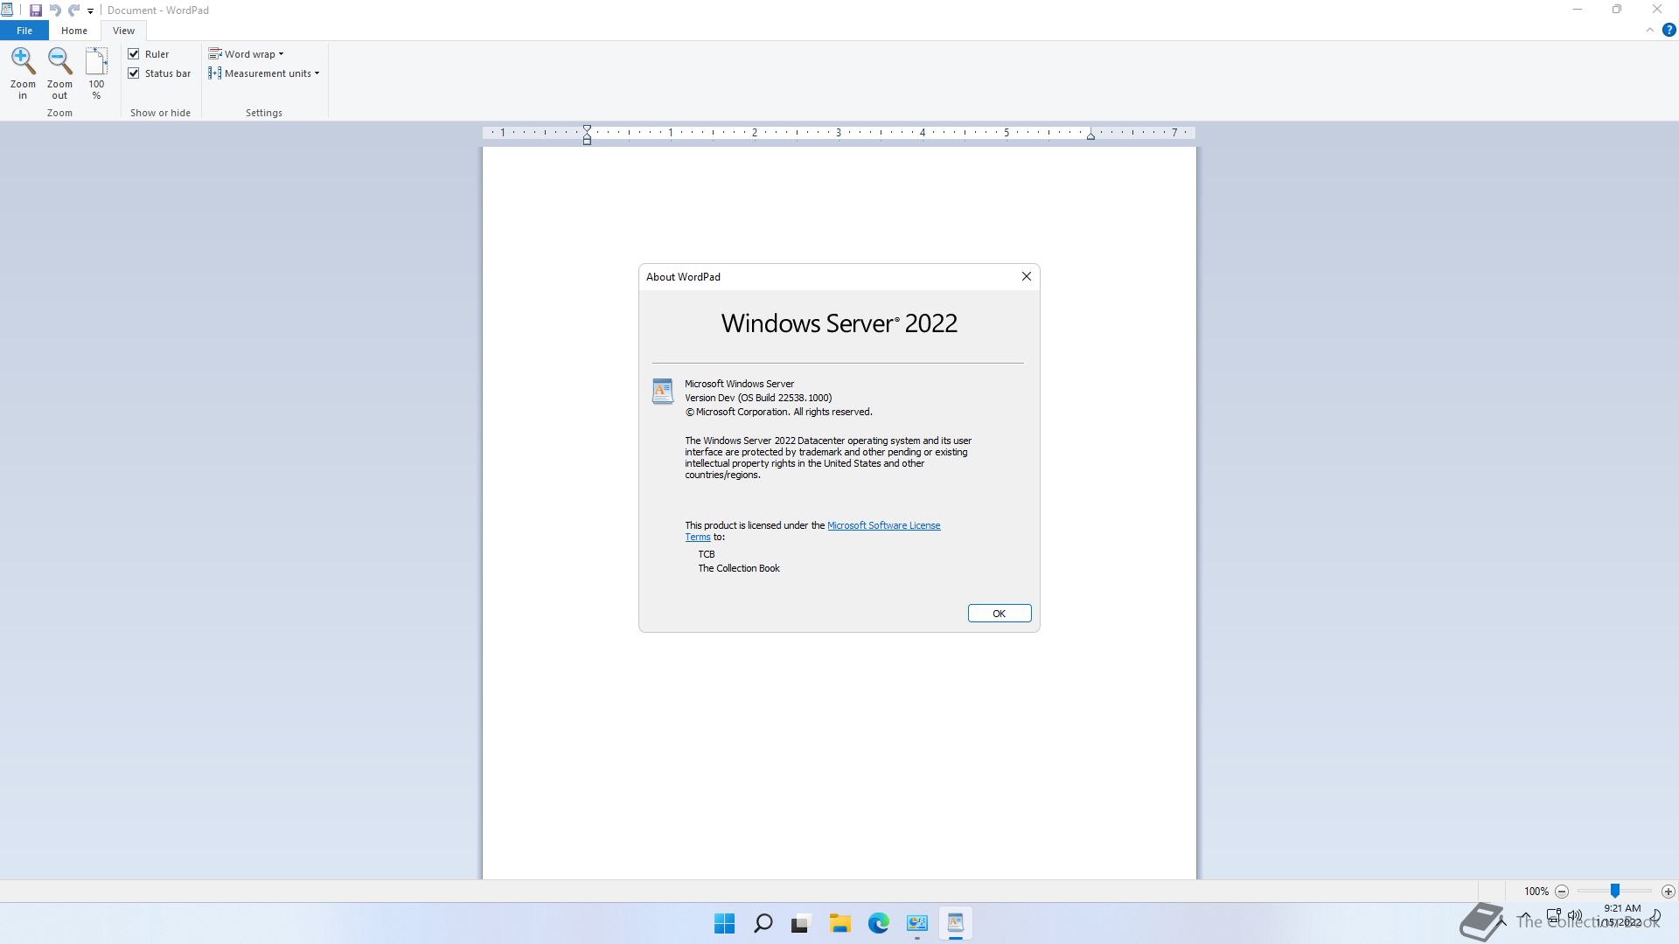Screen dimensions: 1679x944
Task: Open File Explorer from the taskbar
Action: (840, 923)
